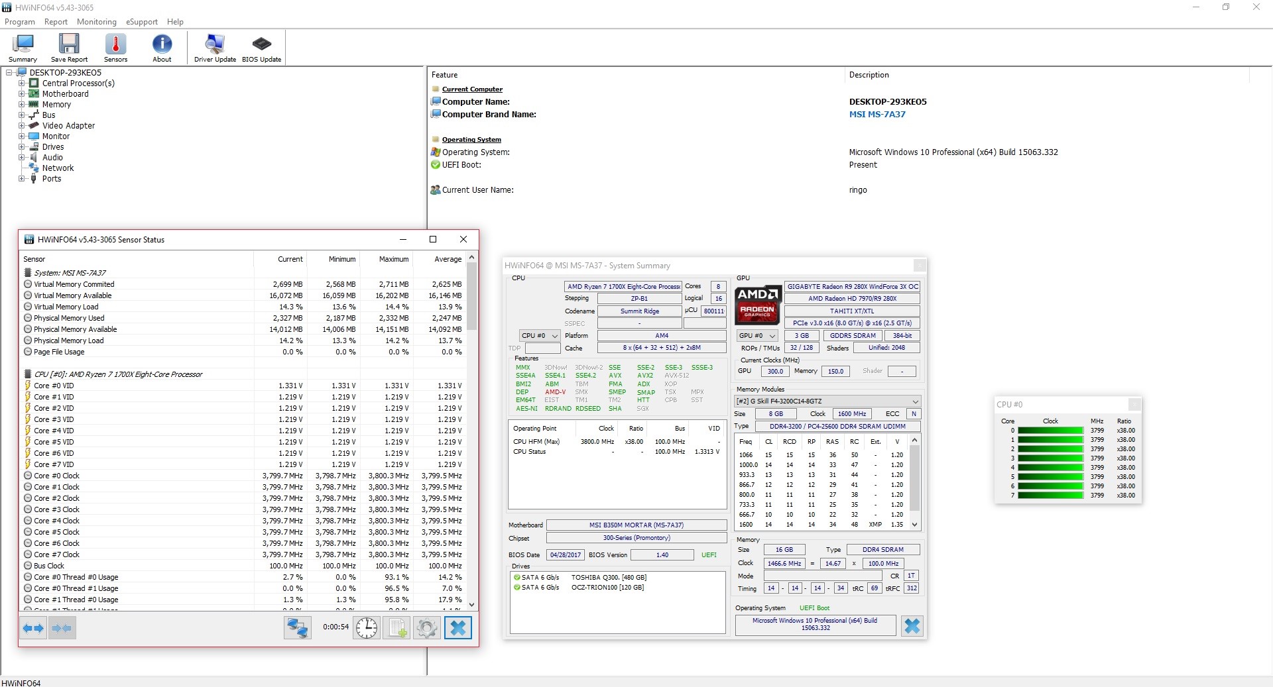
Task: Open the eSupport menu
Action: click(x=142, y=22)
